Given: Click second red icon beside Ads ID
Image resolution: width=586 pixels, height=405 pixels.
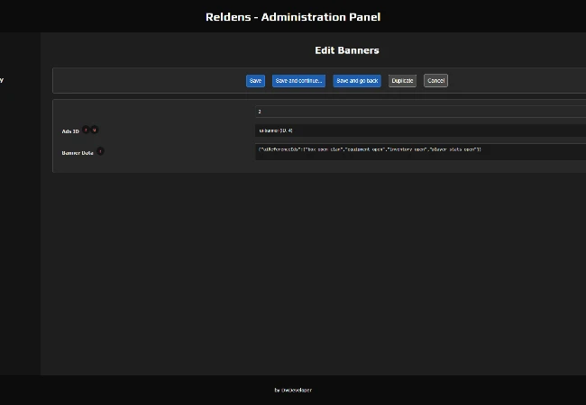Looking at the screenshot, I should 95,130.
